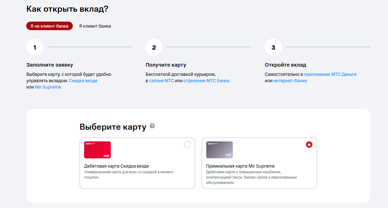
Task: Click the gray Mir Supreme card image
Action: pos(219,150)
